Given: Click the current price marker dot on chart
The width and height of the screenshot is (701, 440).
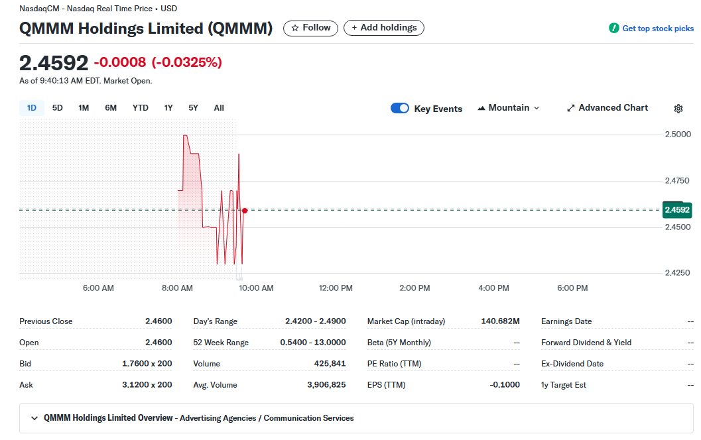Looking at the screenshot, I should point(245,211).
